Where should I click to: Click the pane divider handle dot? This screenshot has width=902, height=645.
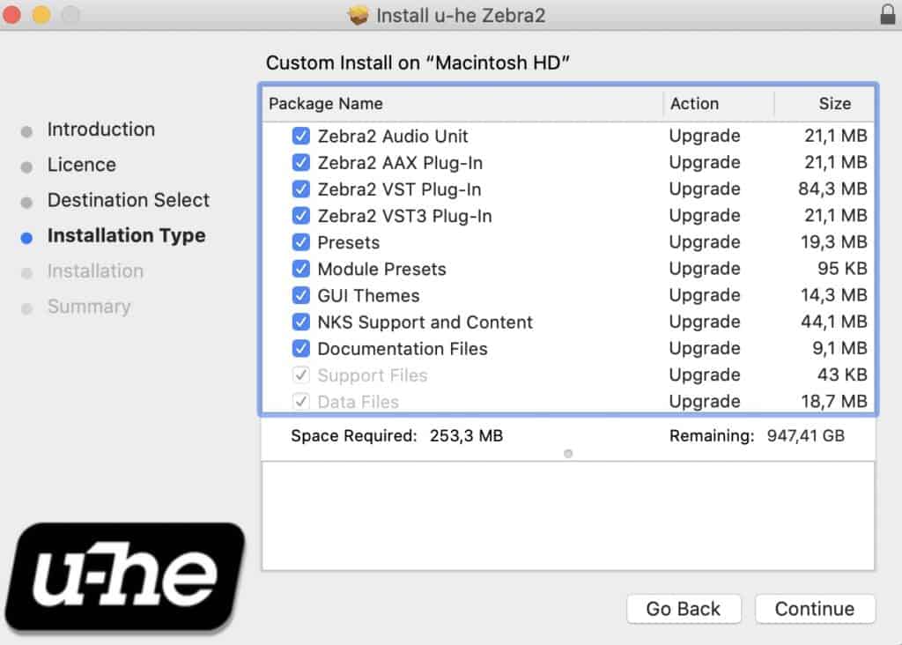(x=568, y=454)
